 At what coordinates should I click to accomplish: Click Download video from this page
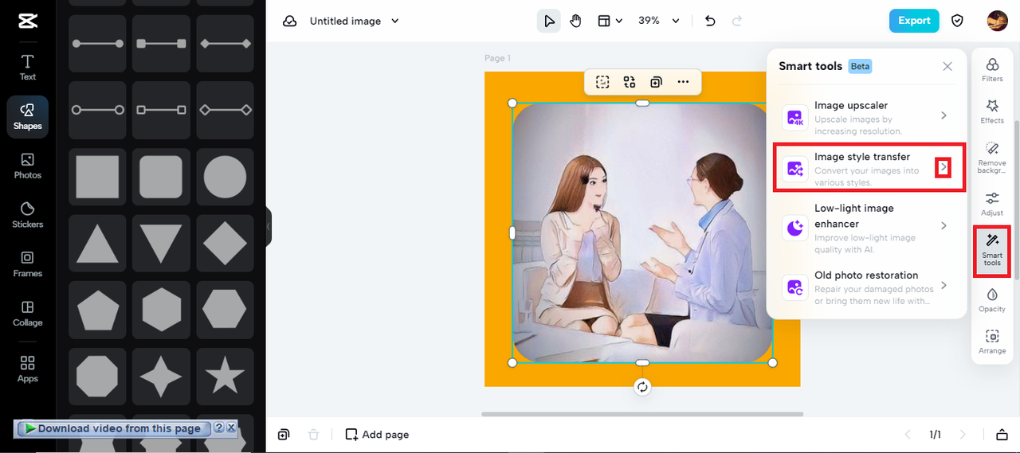(x=113, y=428)
